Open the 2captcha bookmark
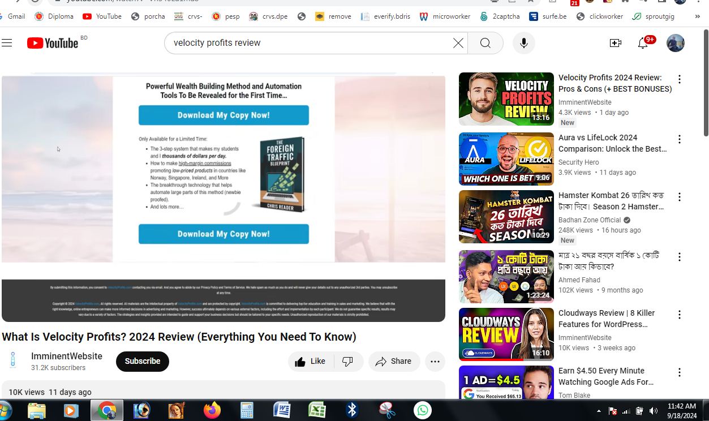The width and height of the screenshot is (709, 421). pos(500,16)
